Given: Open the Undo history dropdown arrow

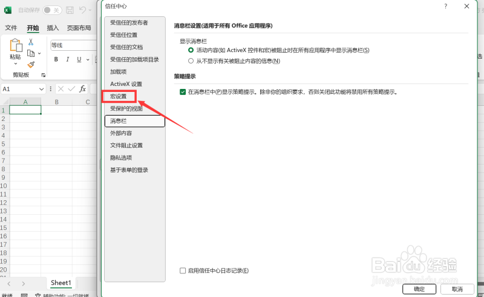Looking at the screenshot, I should tap(90, 10).
